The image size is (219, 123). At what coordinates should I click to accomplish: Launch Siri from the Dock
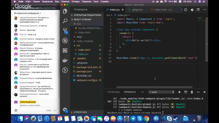coord(27,119)
